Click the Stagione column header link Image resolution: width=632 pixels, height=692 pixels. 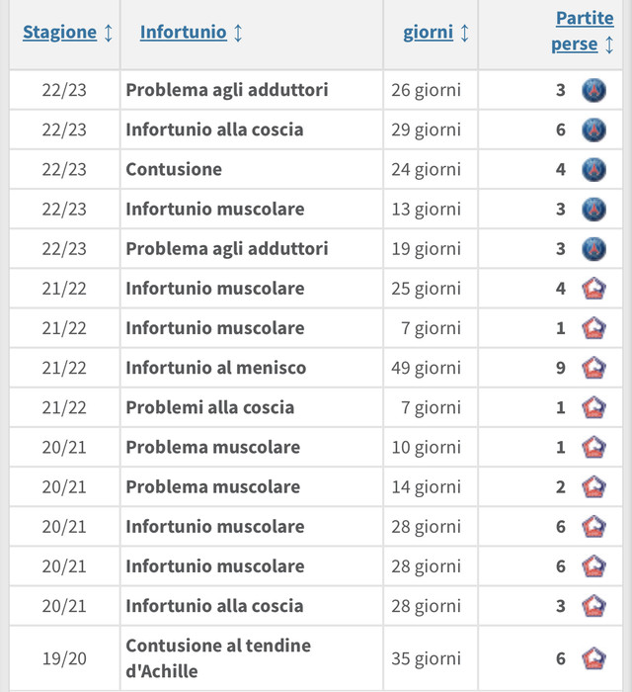59,33
